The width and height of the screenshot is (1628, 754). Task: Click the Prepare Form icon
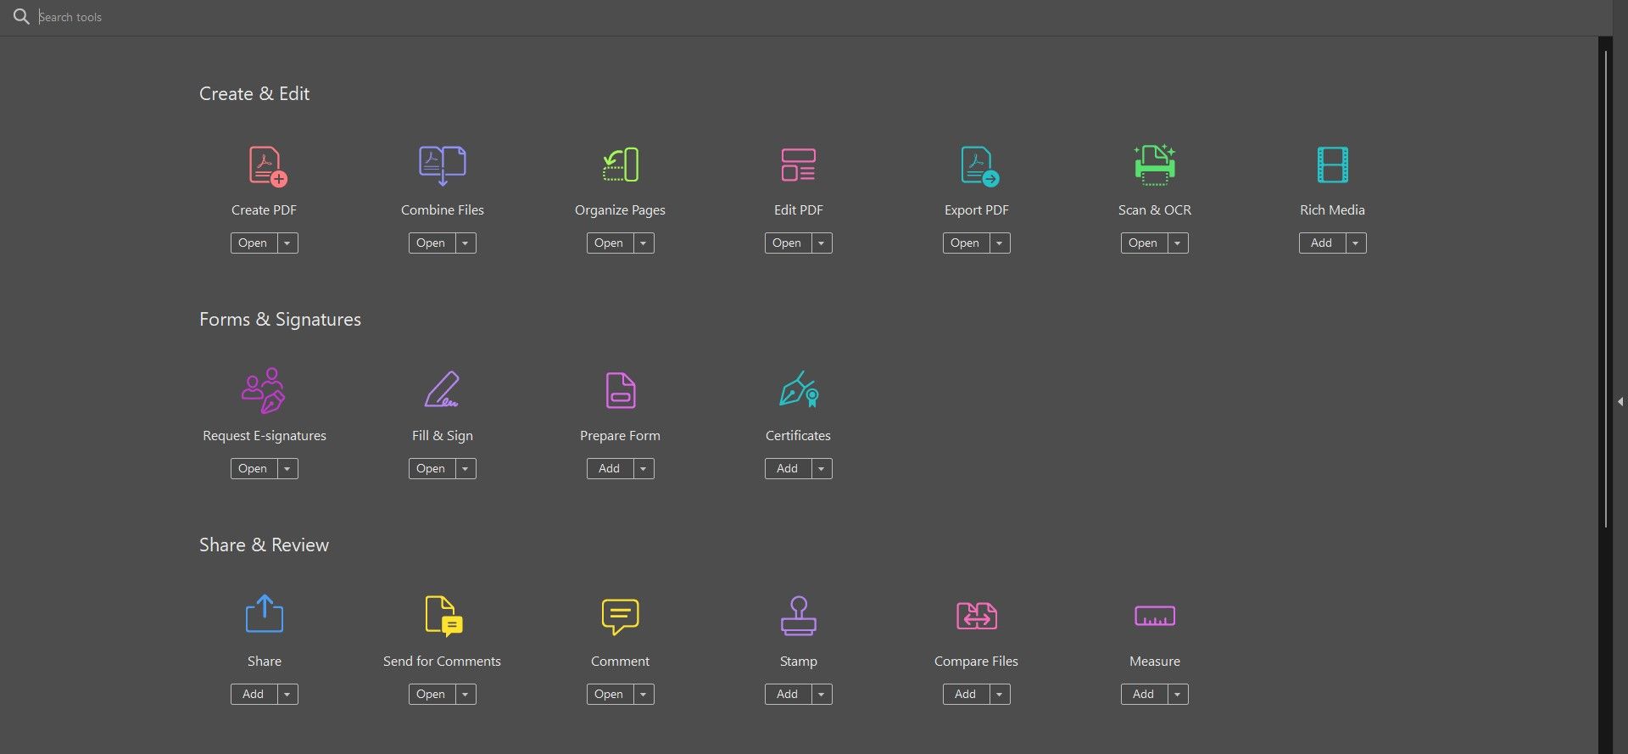[620, 390]
